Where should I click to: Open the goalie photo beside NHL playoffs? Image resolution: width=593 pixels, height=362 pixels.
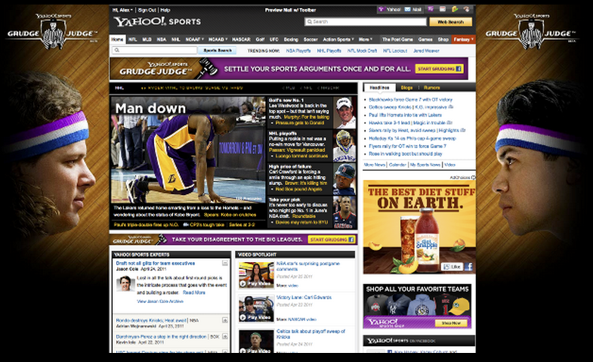click(x=344, y=146)
